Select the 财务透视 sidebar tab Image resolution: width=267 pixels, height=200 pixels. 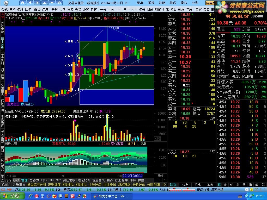click(2, 74)
